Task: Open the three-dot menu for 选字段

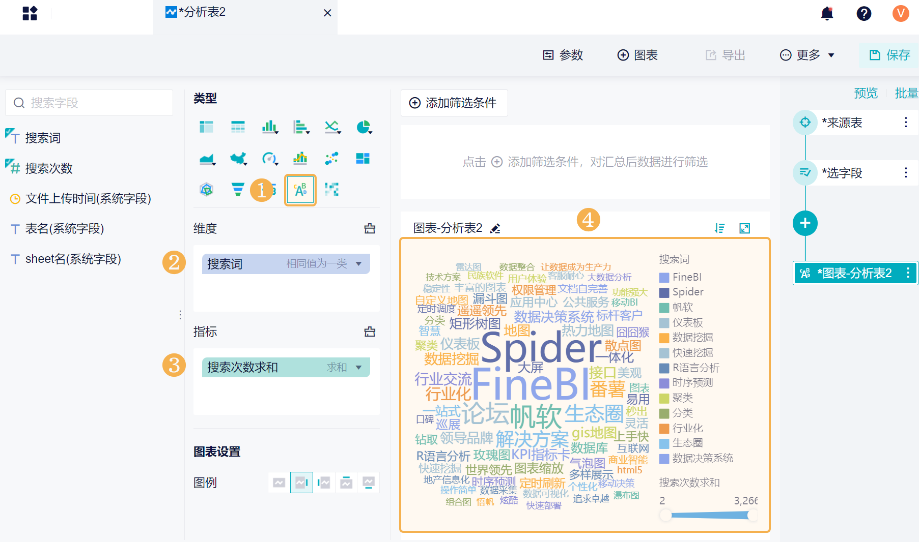Action: [x=906, y=173]
